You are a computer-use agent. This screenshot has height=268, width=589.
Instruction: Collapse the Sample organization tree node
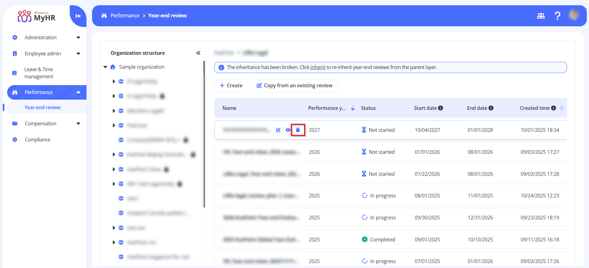[105, 67]
